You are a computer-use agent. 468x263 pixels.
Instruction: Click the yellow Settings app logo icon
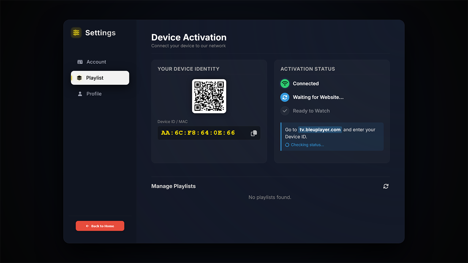point(76,33)
